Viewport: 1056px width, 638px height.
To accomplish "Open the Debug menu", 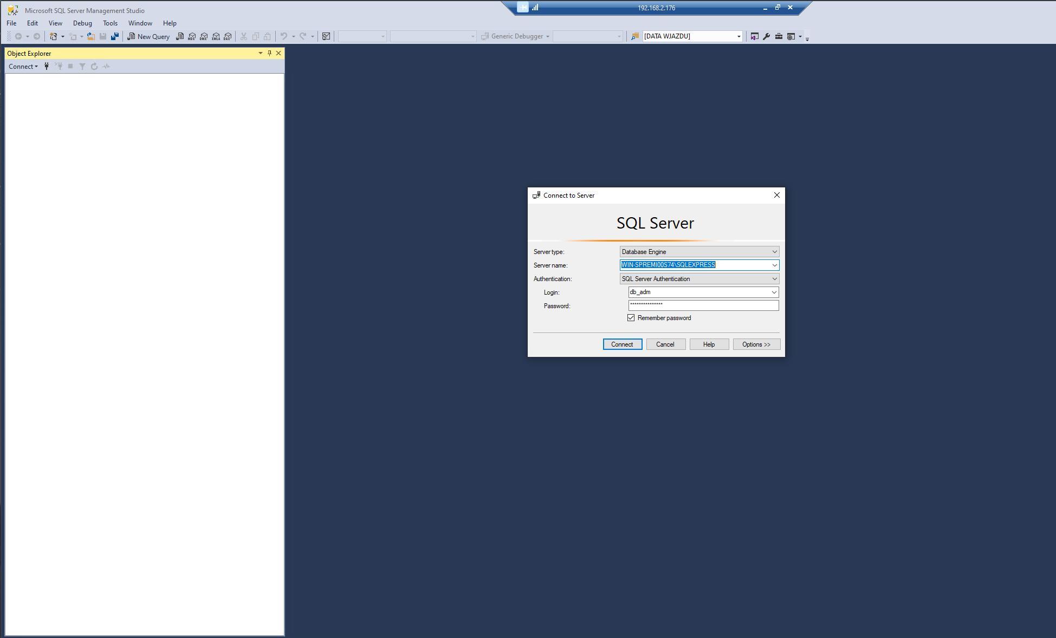I will point(82,23).
